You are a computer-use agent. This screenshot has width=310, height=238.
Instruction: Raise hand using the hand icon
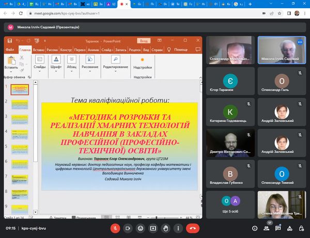tap(166, 227)
